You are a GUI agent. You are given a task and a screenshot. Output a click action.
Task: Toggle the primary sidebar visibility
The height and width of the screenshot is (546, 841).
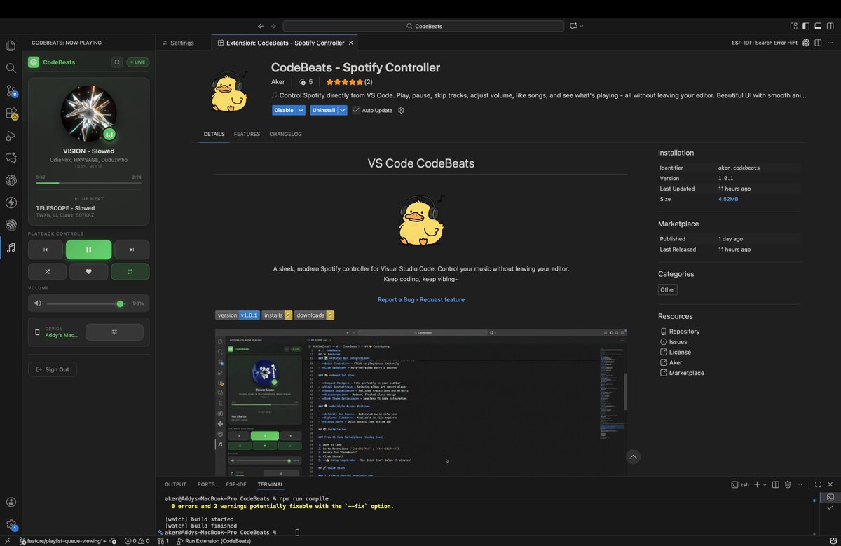pos(806,26)
